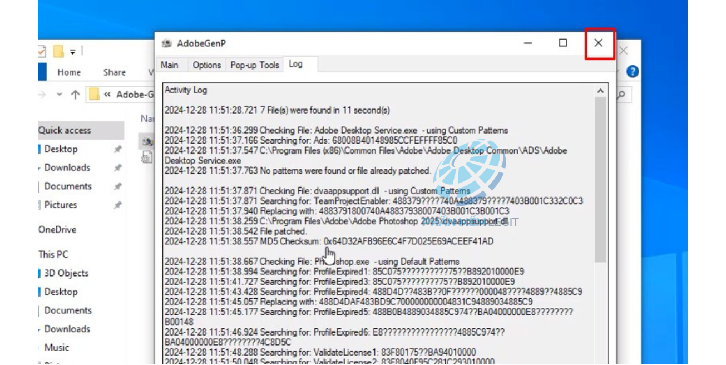Select the Log tab

tap(295, 64)
